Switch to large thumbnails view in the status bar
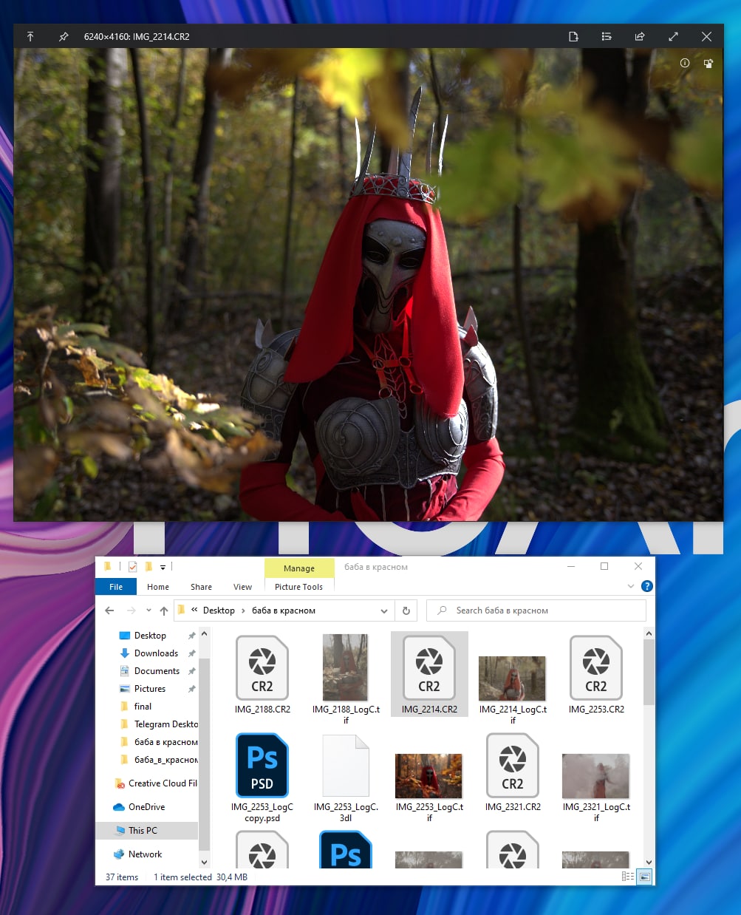The height and width of the screenshot is (915, 741). pos(644,877)
